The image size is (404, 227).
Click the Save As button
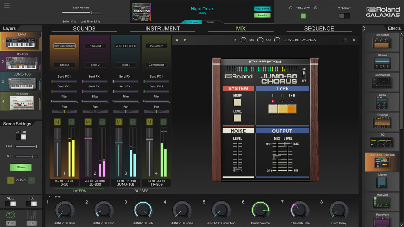tap(262, 16)
